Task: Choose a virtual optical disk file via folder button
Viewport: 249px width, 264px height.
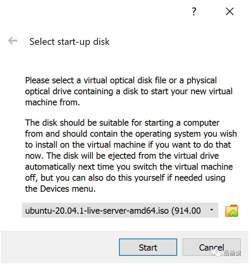Action: click(232, 211)
